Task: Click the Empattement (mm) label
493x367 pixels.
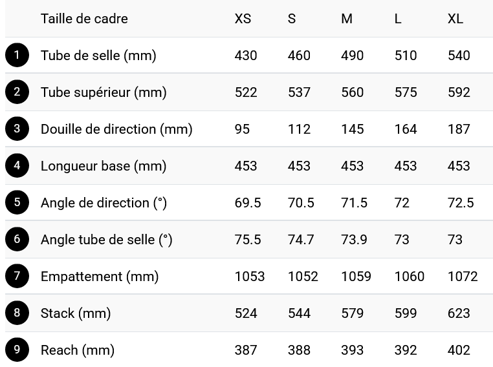Action: click(100, 277)
